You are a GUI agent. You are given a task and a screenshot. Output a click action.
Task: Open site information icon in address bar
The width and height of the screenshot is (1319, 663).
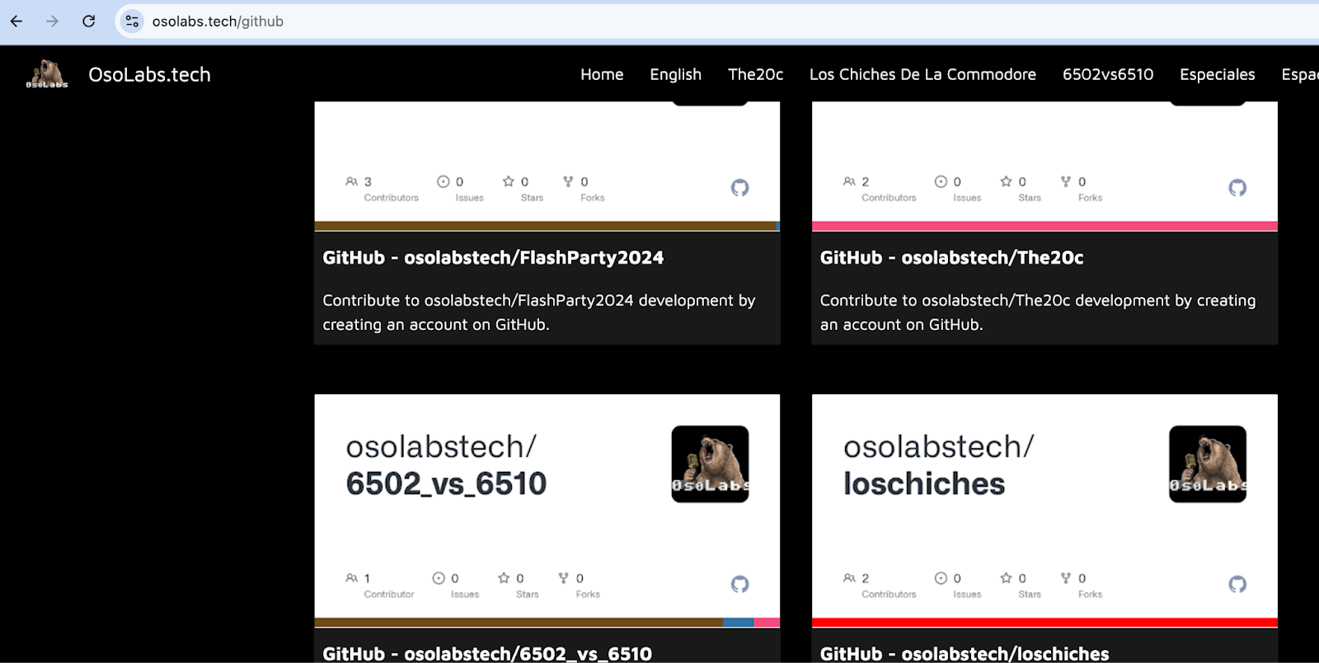tap(132, 21)
